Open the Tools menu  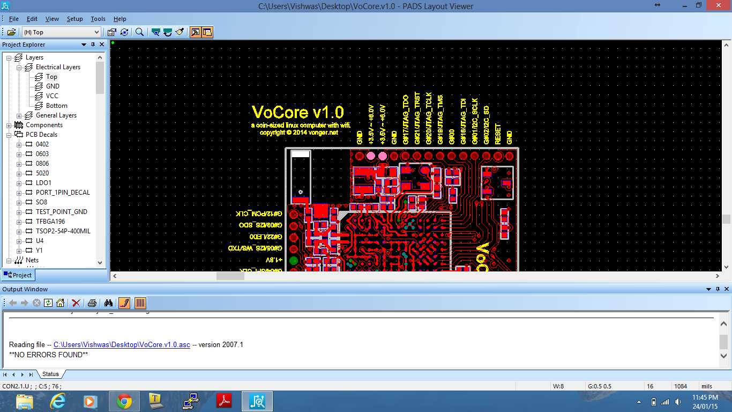pyautogui.click(x=98, y=19)
